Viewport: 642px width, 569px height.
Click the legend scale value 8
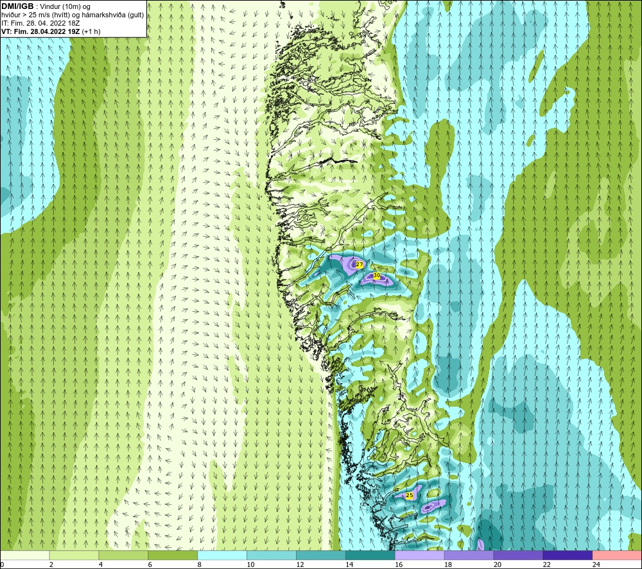[200, 565]
